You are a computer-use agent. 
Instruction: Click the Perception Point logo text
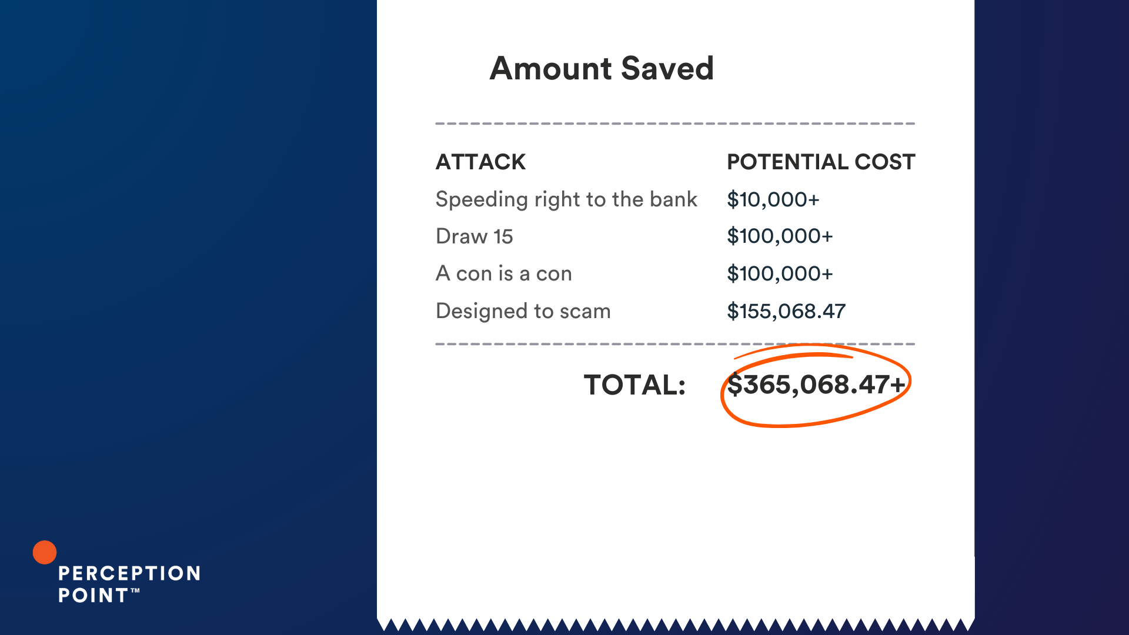pyautogui.click(x=129, y=584)
